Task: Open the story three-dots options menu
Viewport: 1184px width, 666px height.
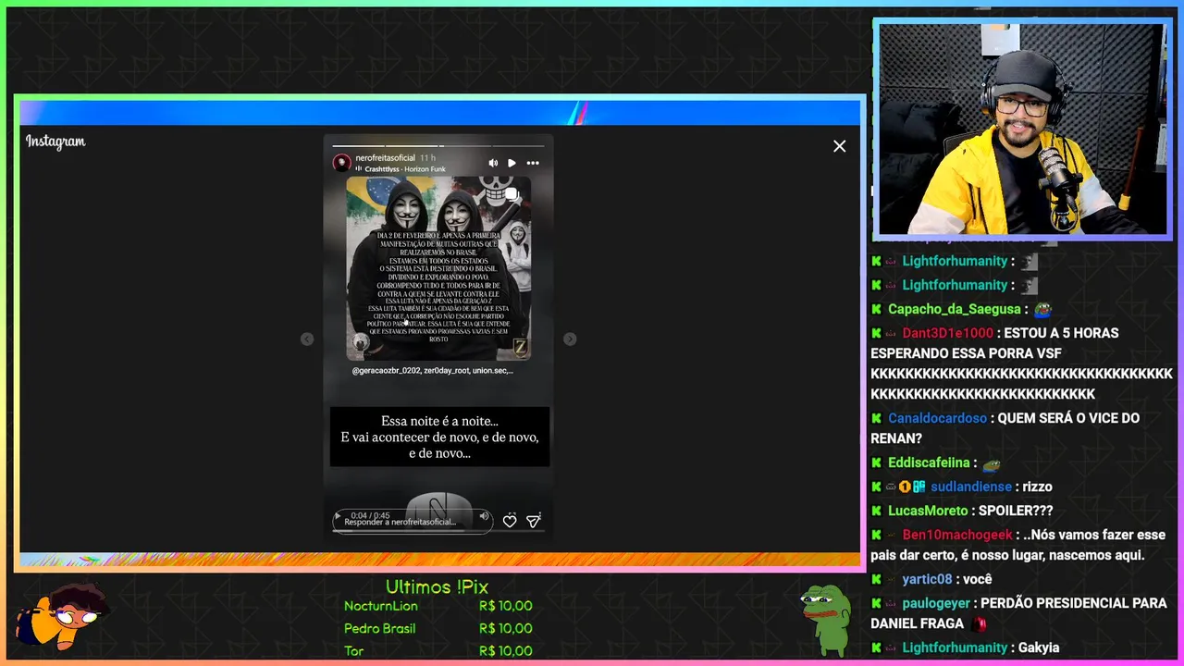Action: (533, 163)
